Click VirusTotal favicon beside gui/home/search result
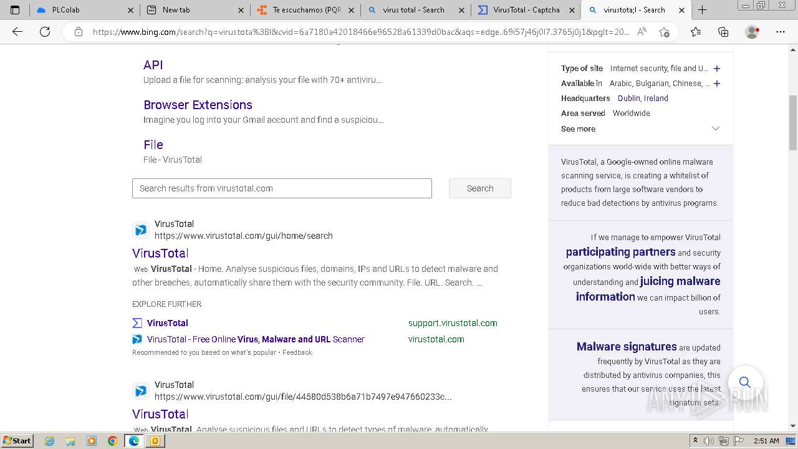The image size is (798, 449). [x=141, y=230]
